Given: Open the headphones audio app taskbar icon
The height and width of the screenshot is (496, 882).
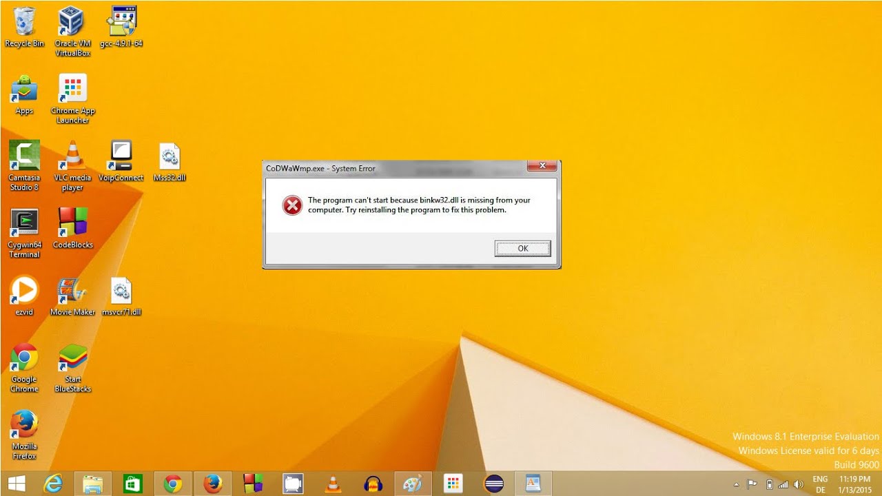Looking at the screenshot, I should 373,484.
